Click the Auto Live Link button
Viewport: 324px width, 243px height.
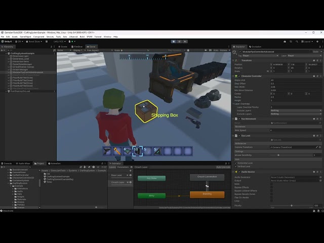223,167
